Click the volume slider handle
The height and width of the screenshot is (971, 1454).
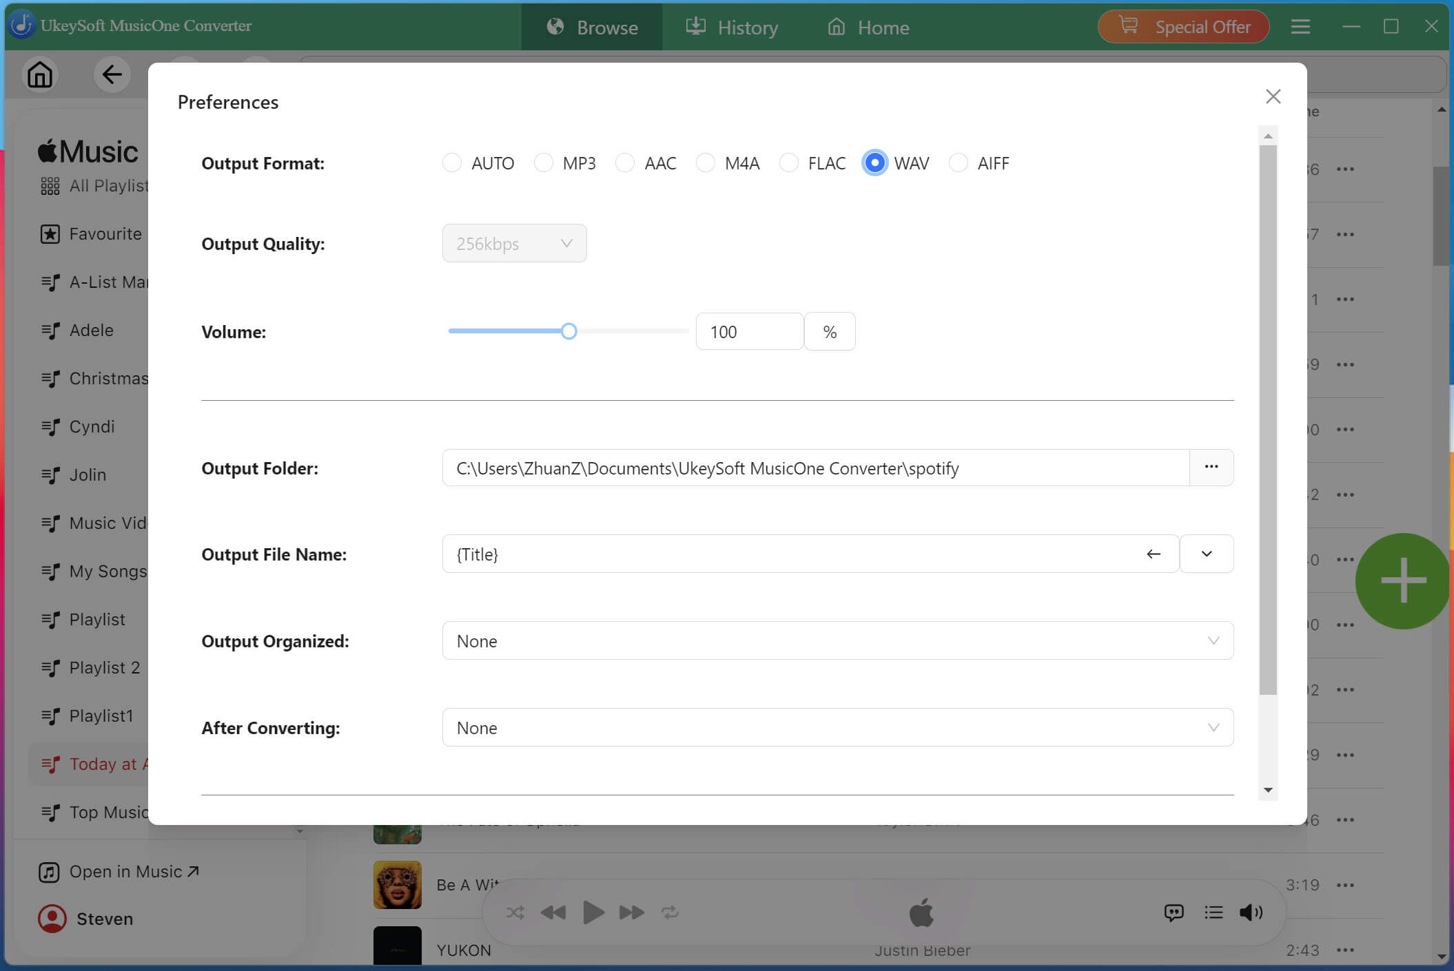(x=569, y=331)
